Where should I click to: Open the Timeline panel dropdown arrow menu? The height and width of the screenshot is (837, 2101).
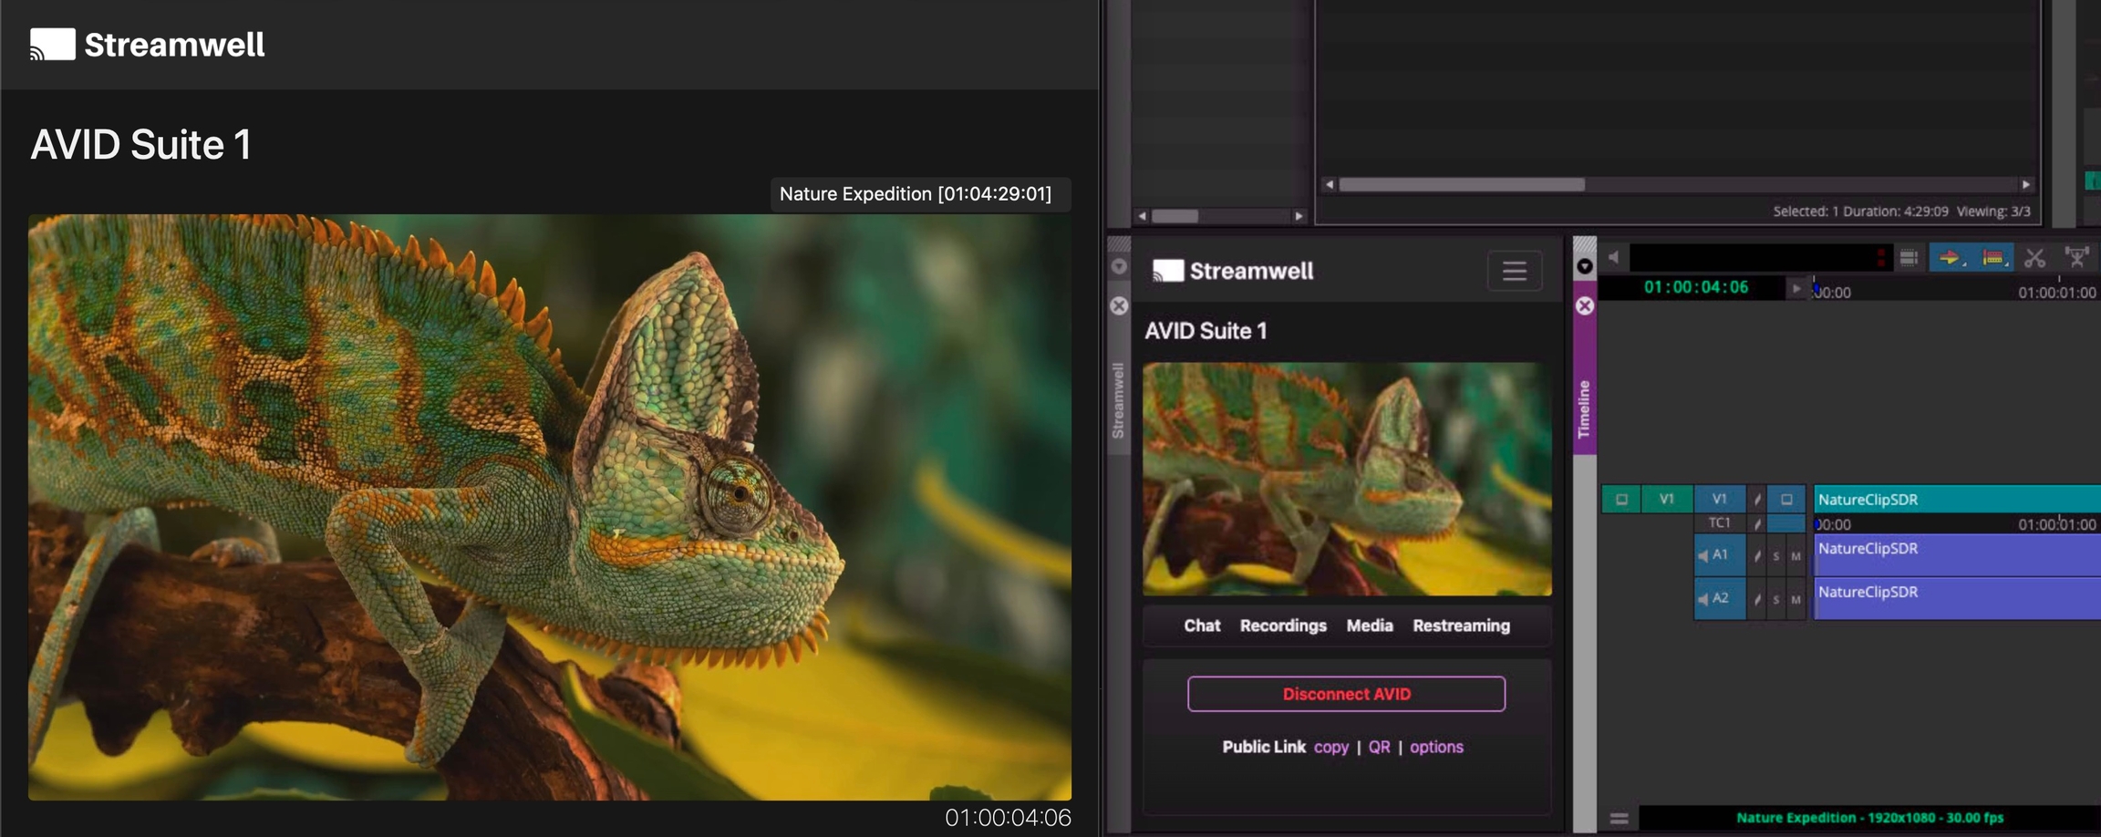(x=1585, y=266)
